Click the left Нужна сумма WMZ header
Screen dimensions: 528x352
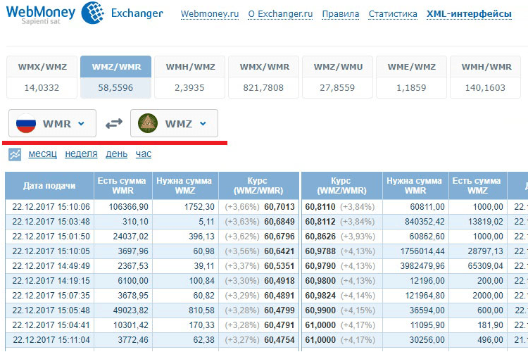pyautogui.click(x=185, y=186)
